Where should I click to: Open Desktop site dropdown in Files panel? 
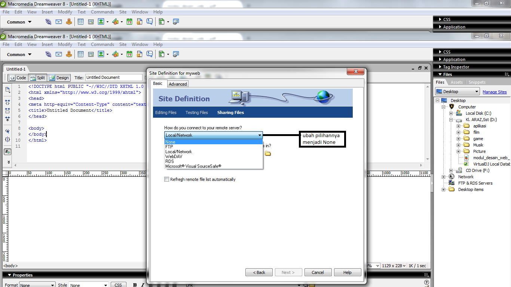coord(457,92)
